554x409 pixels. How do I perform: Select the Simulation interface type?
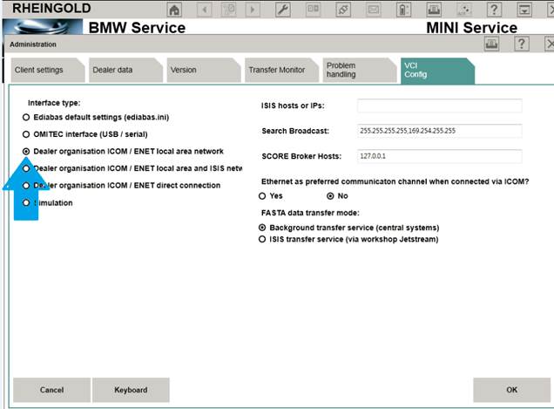pyautogui.click(x=26, y=202)
